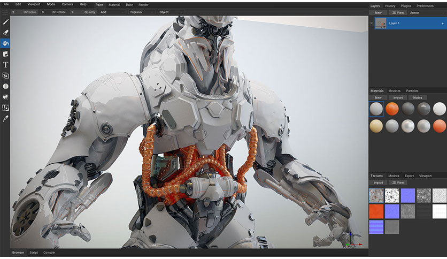Select the white material sphere

[x=440, y=109]
